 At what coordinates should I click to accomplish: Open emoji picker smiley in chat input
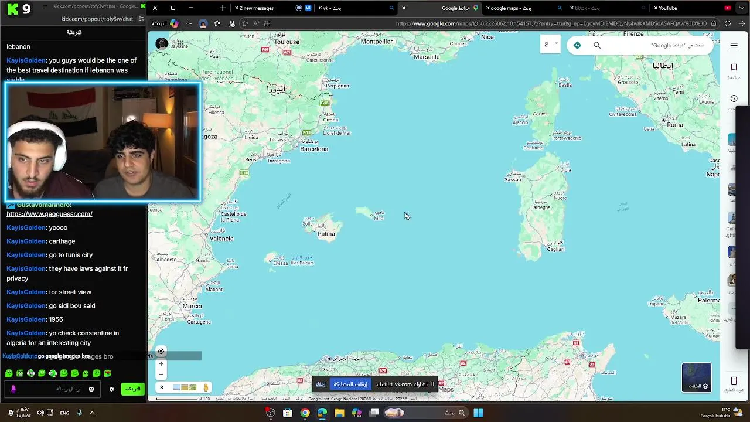[x=91, y=389]
